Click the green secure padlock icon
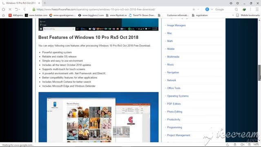 coord(34,9)
